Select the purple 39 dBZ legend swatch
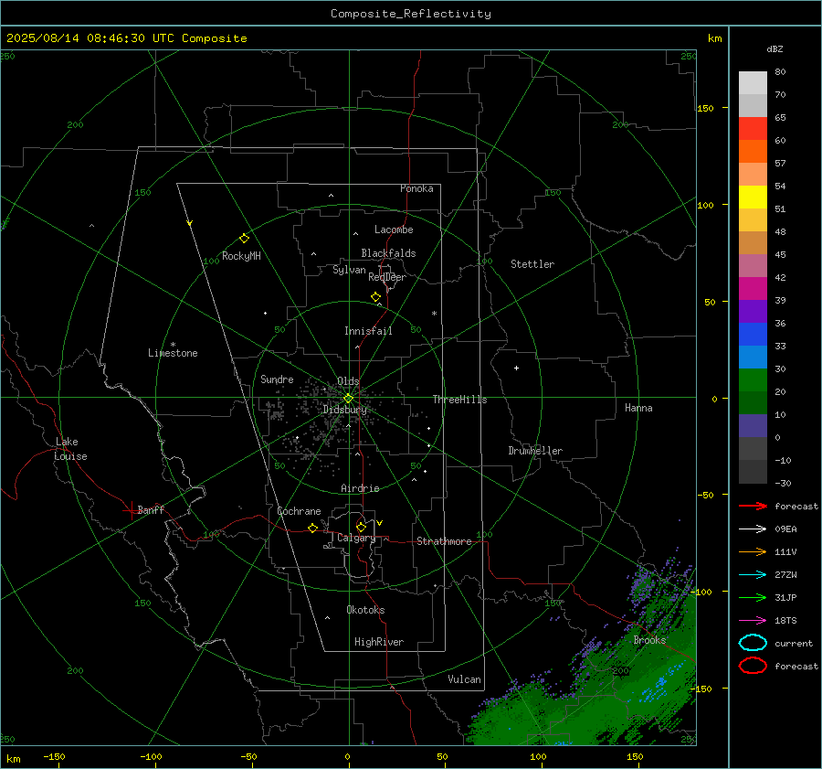 (x=753, y=311)
